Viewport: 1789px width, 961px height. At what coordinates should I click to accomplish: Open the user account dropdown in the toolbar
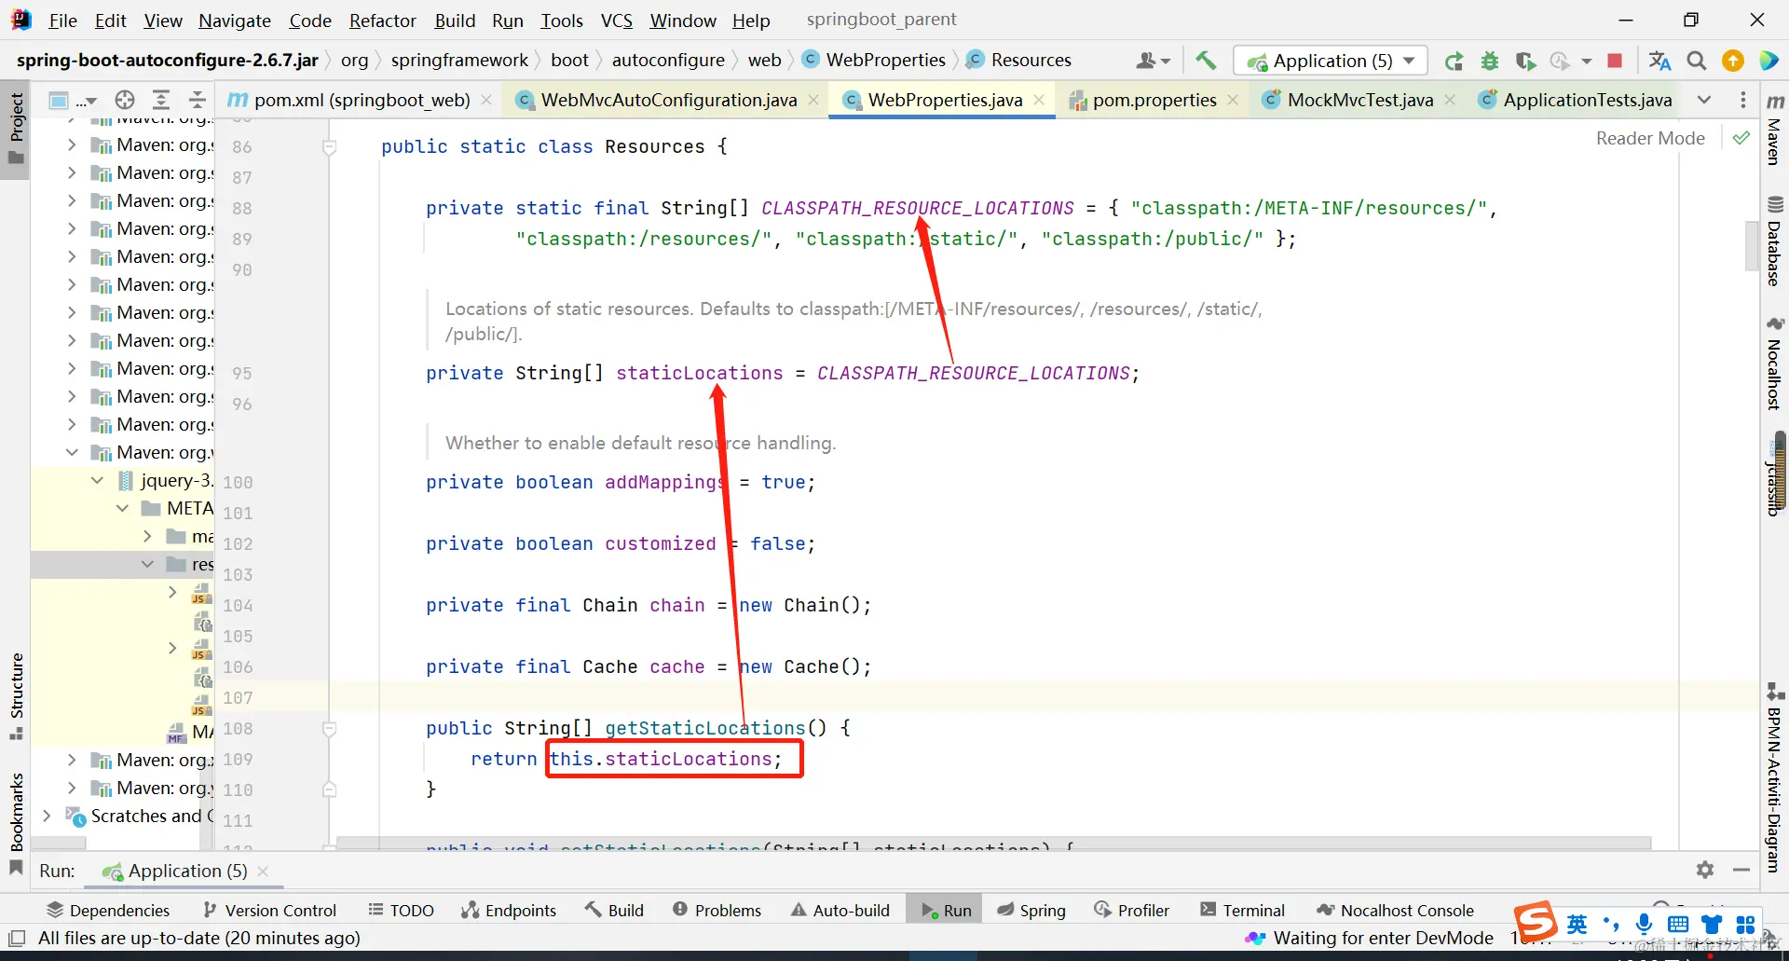click(1154, 62)
